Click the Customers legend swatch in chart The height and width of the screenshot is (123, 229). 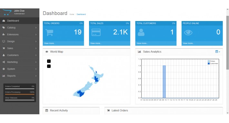pyautogui.click(x=209, y=63)
